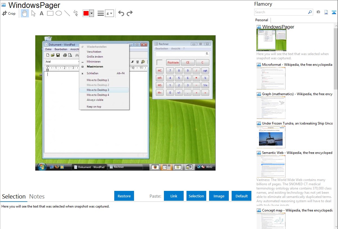Select the rectangle drawing tool
Viewport: 338px width, 229px height.
click(x=50, y=13)
